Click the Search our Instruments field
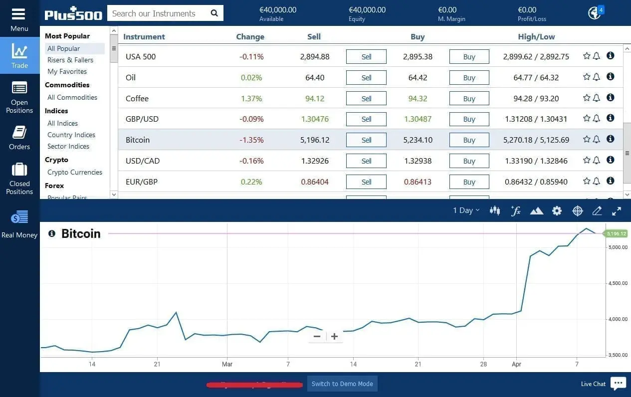This screenshot has width=631, height=397. click(160, 13)
